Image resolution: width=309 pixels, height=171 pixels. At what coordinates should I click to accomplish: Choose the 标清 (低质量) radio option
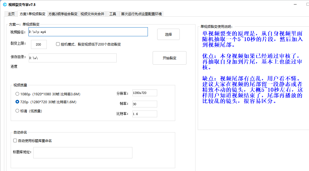tap(17, 111)
